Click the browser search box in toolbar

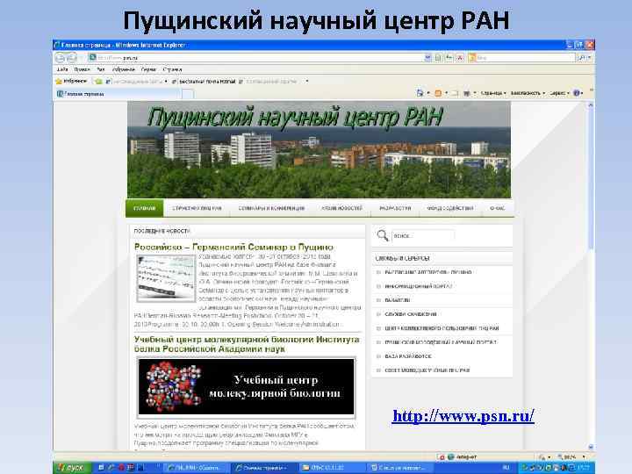pyautogui.click(x=522, y=58)
